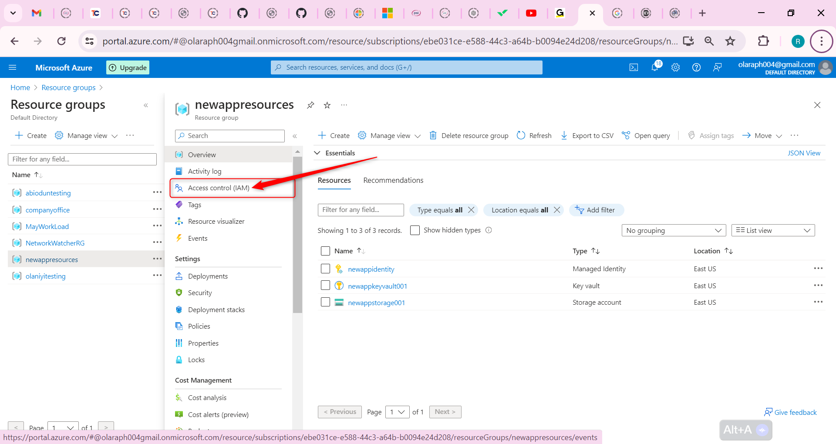Image resolution: width=836 pixels, height=444 pixels.
Task: Open Access control (IAM) menu item
Action: click(x=219, y=188)
